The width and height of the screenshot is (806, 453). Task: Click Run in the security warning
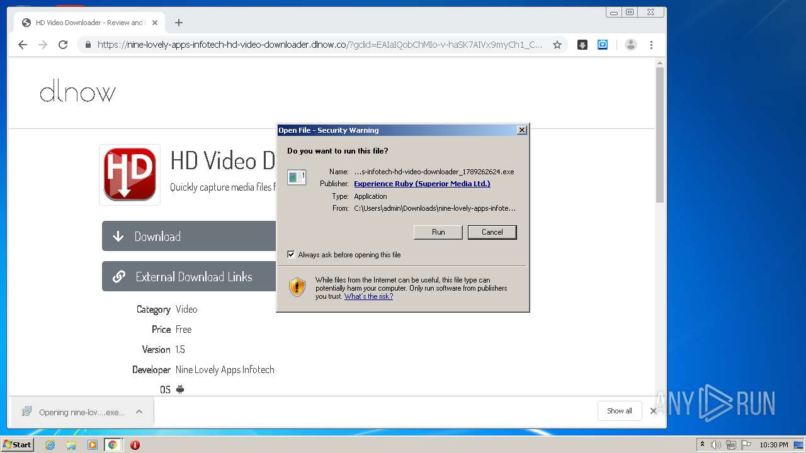point(438,232)
